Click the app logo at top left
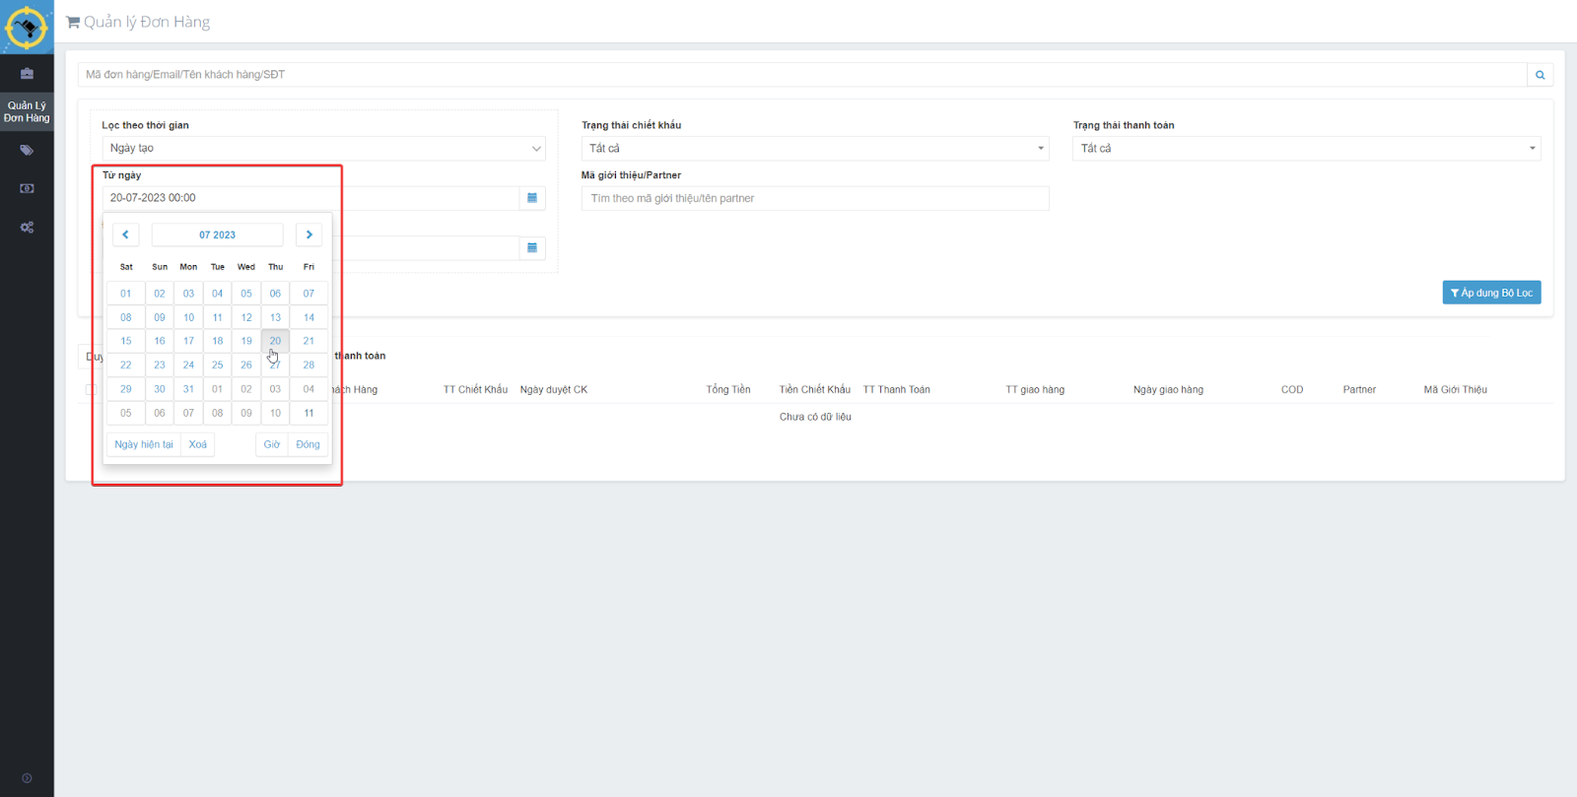Screen dimensions: 1577x797 point(27,27)
